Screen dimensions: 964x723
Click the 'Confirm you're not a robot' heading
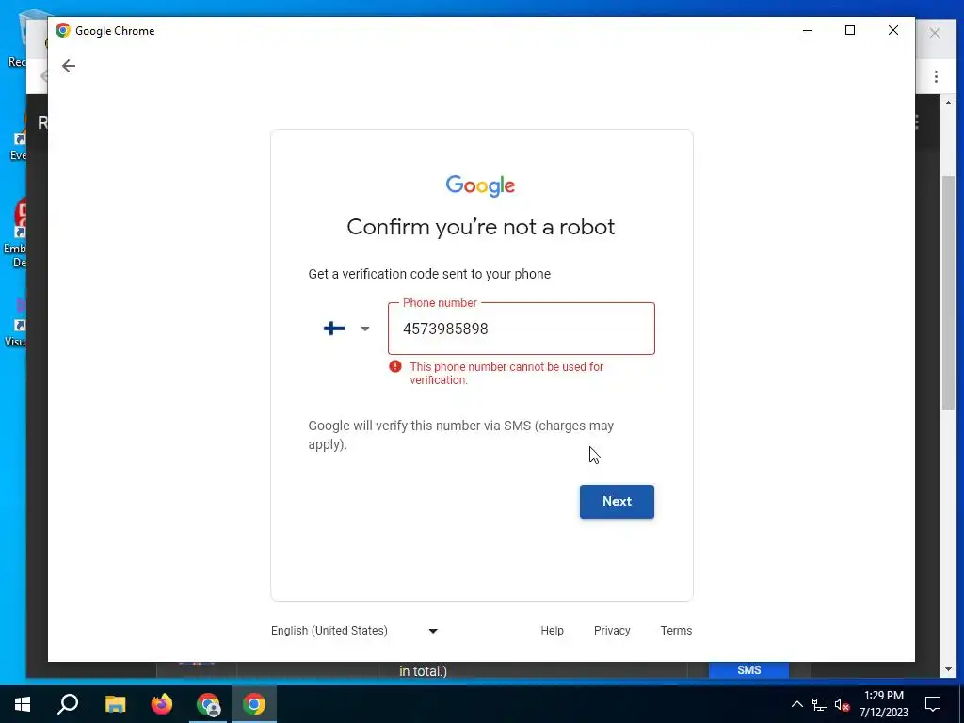481,227
